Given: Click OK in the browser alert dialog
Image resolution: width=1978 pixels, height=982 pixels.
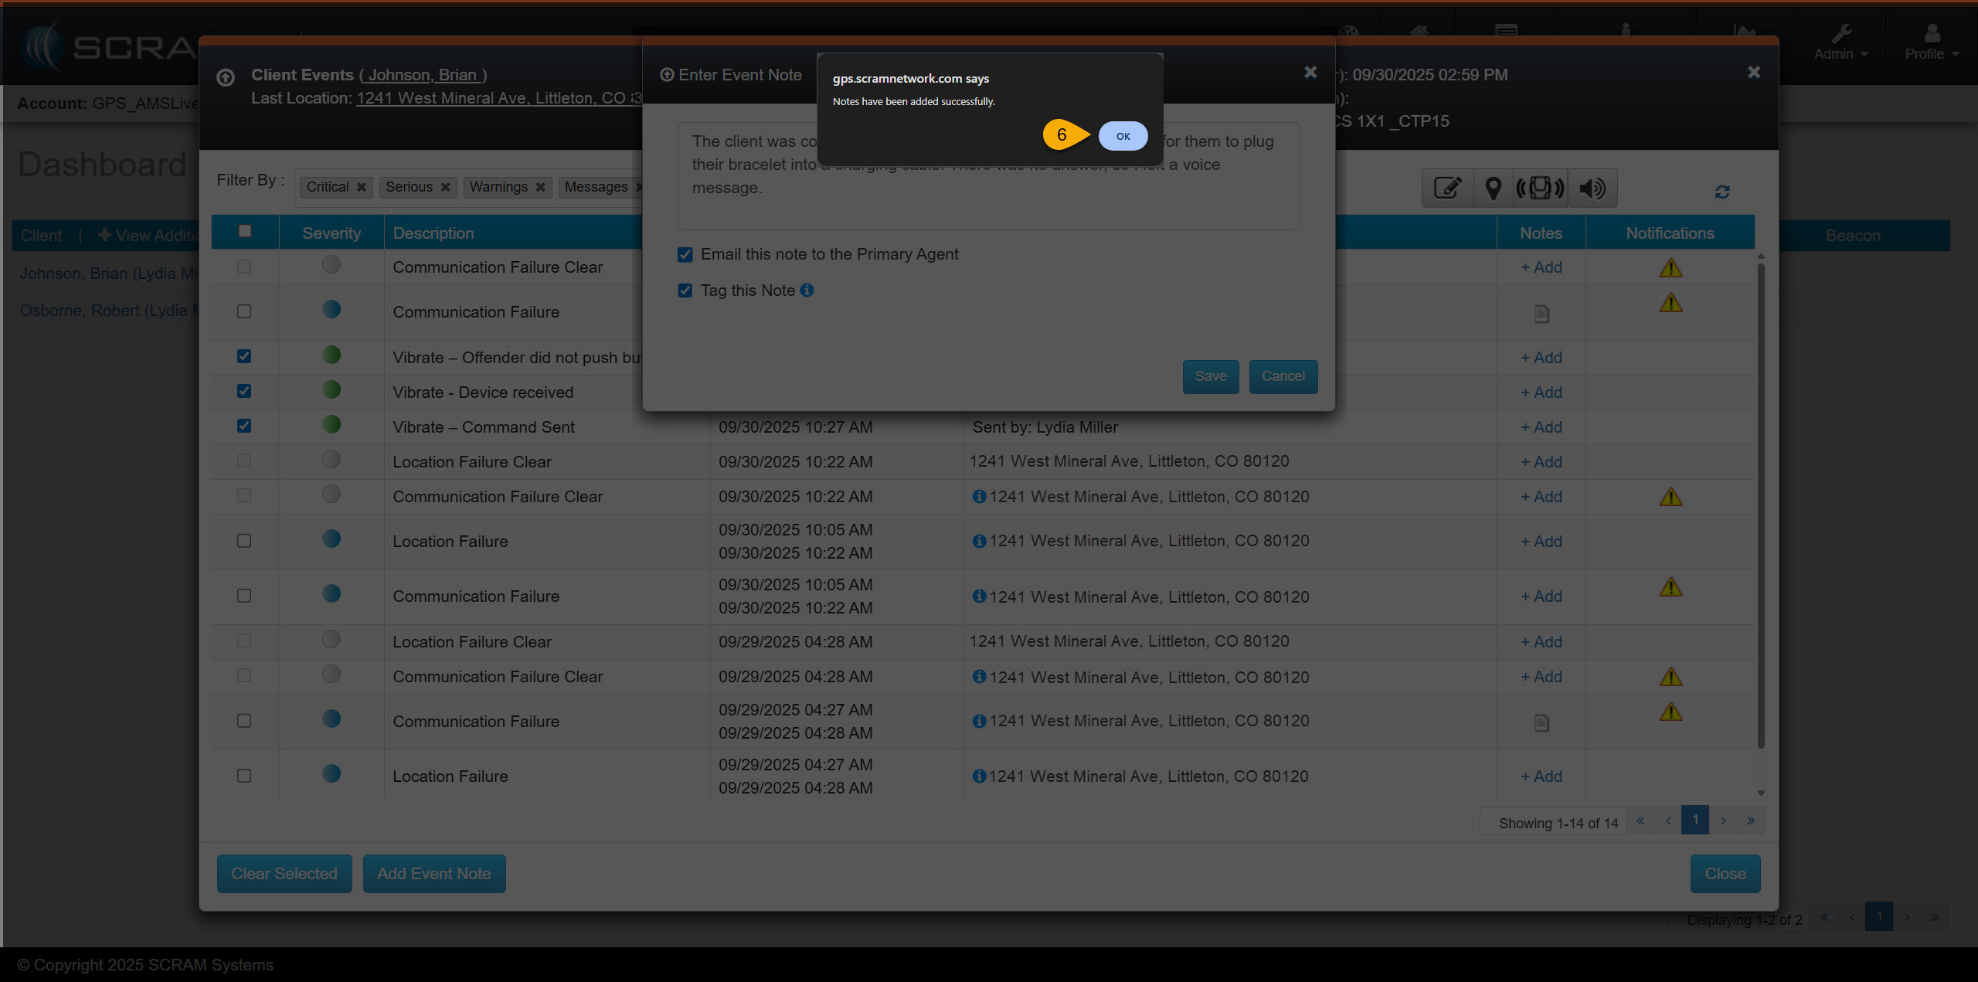Looking at the screenshot, I should 1122,136.
